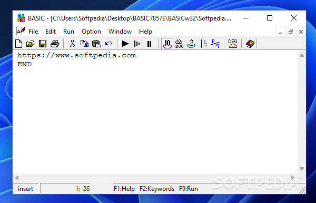Run the program with the play button
316x203 pixels.
(x=125, y=44)
